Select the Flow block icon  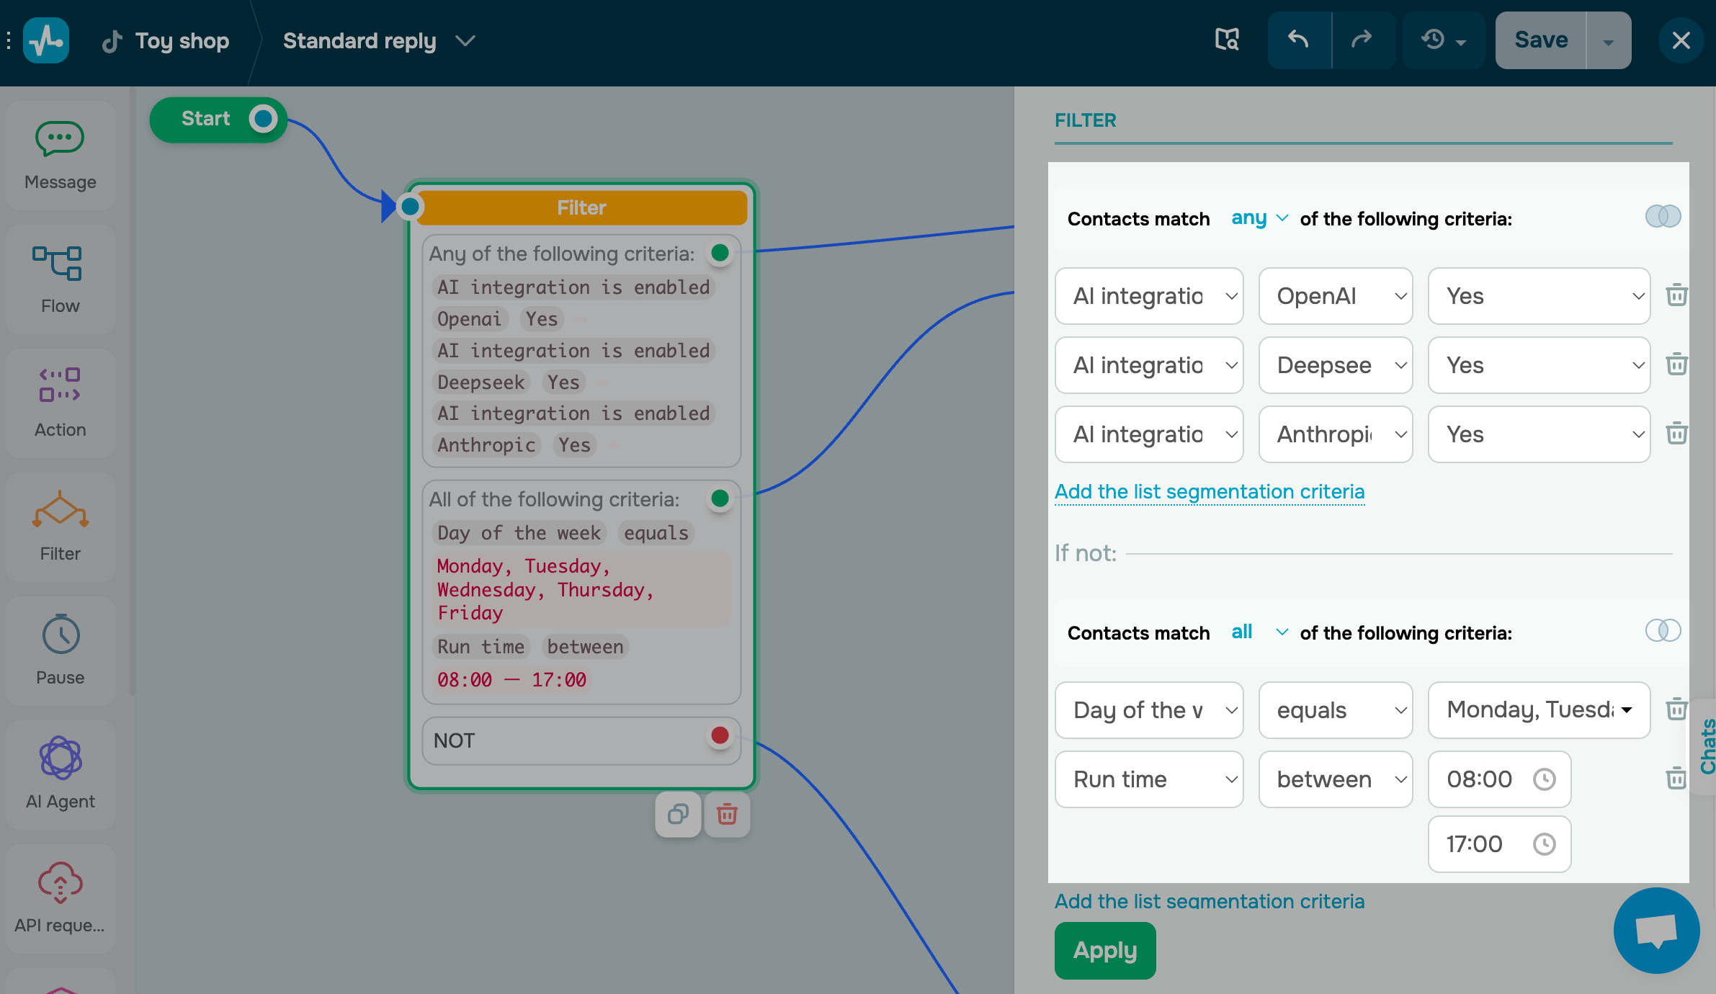pyautogui.click(x=58, y=264)
